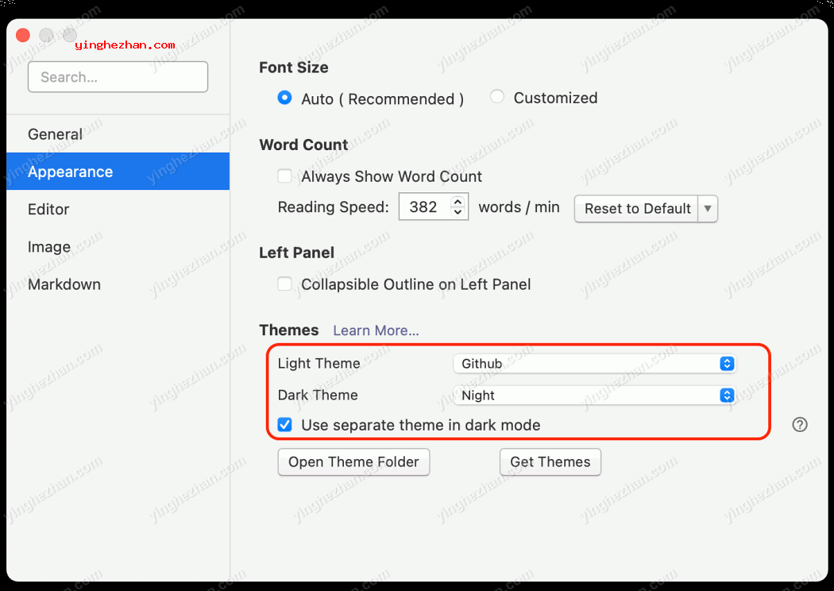The image size is (834, 591).
Task: Follow the Learn More link beside Themes
Action: 376,330
